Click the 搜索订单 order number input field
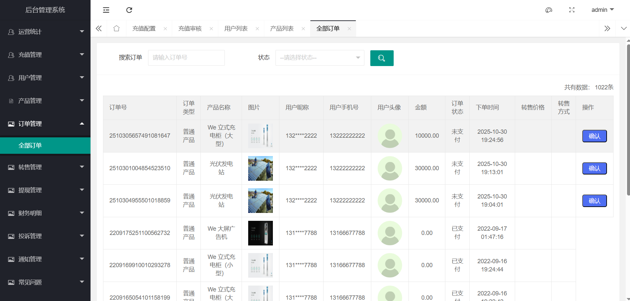This screenshot has height=301, width=630. [x=186, y=58]
